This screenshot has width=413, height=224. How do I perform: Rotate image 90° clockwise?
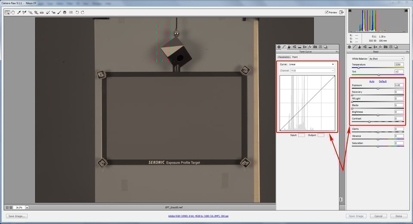[83, 12]
